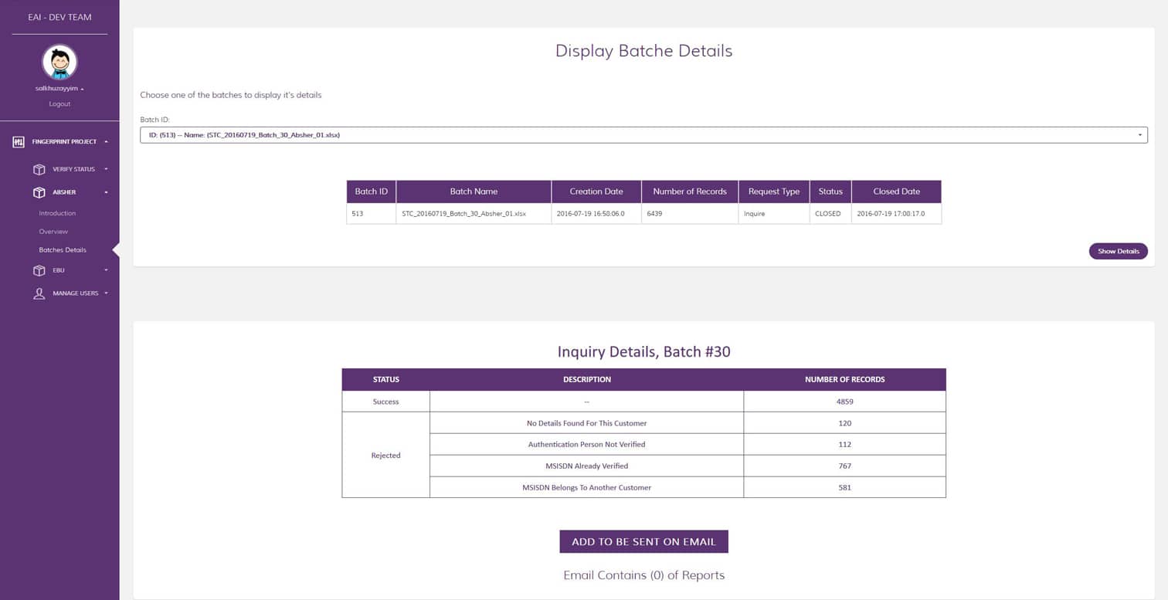Click the EAI - DEV TEAM title
This screenshot has width=1168, height=600.
(x=59, y=17)
